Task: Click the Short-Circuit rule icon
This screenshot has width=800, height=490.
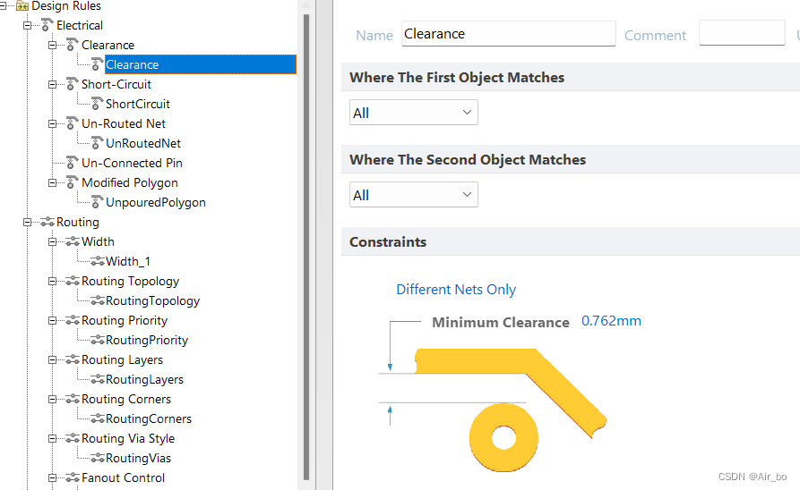Action: pos(73,84)
